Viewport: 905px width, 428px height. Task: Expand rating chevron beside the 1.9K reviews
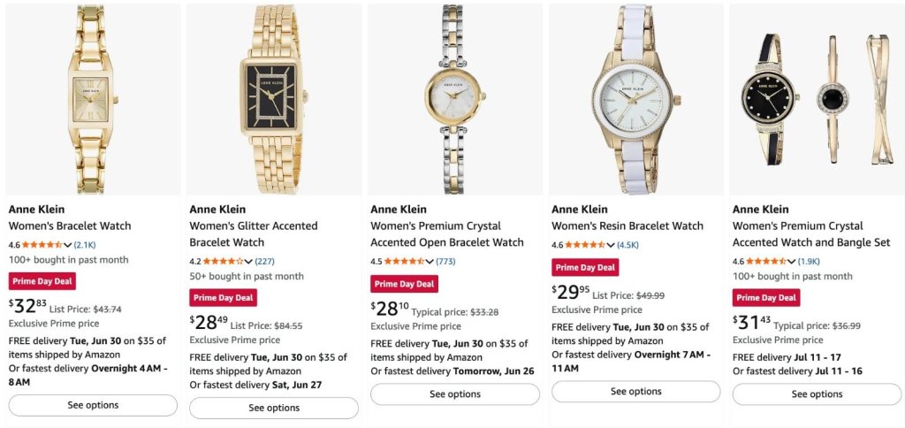pos(792,262)
